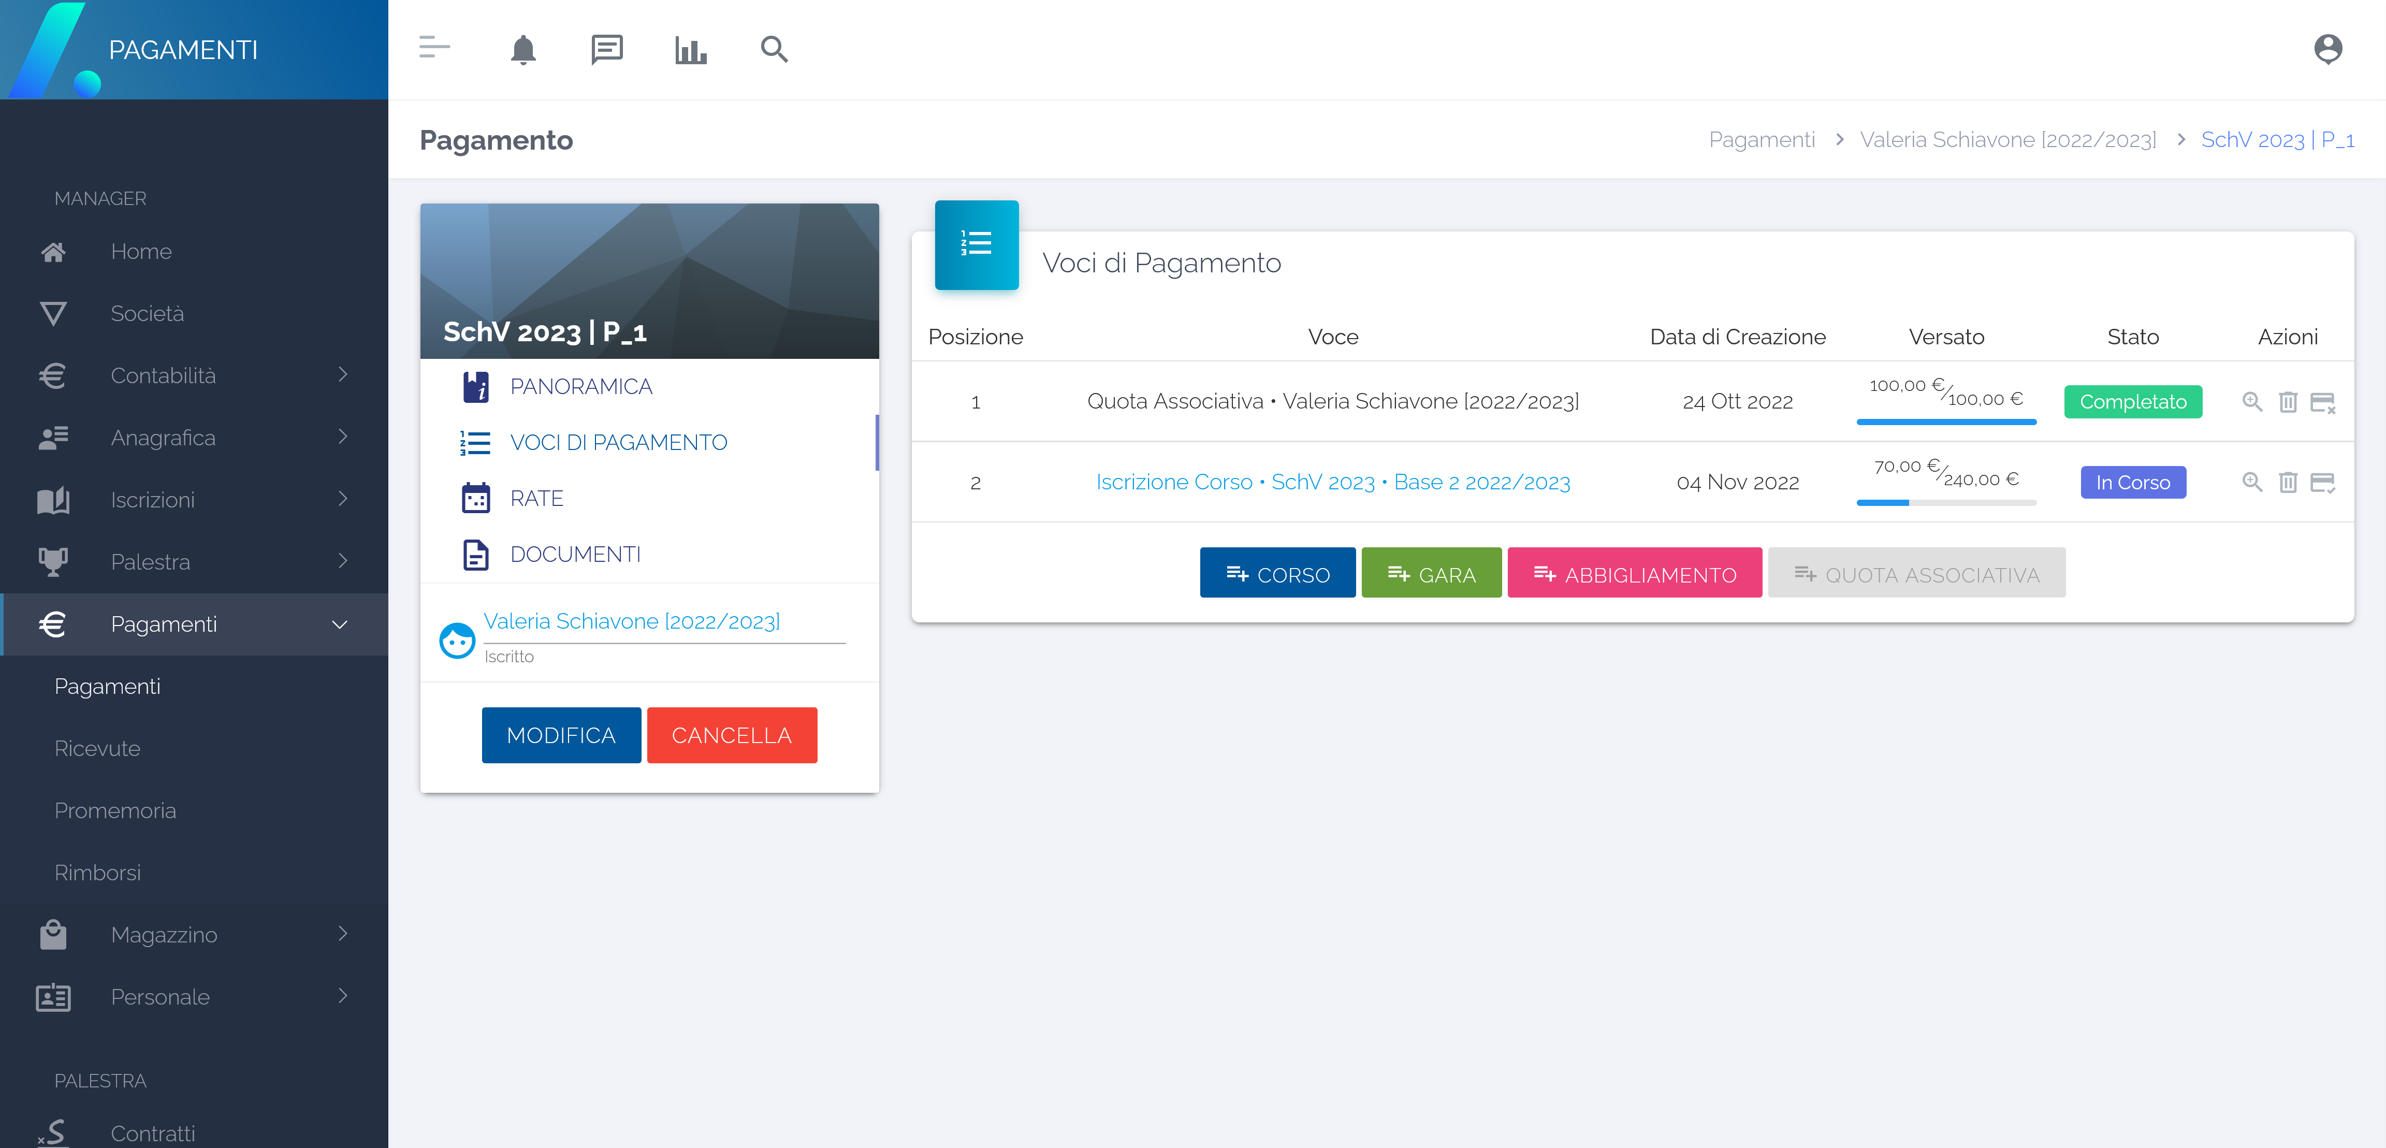
Task: Switch to the RATE section
Action: point(536,499)
